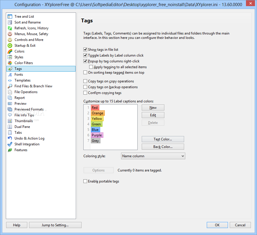Enable Copy tags on backup operations
Viewport: 257px width, 235px height.
85,87
